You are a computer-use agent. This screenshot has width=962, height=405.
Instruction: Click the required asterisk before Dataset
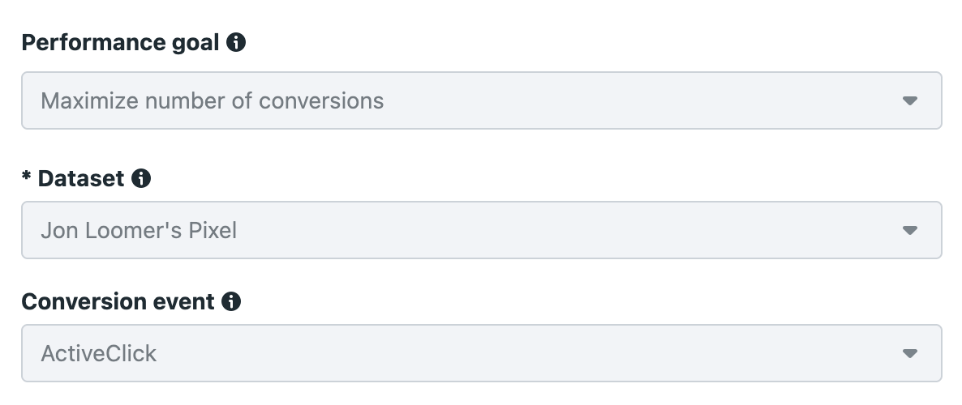click(x=27, y=176)
